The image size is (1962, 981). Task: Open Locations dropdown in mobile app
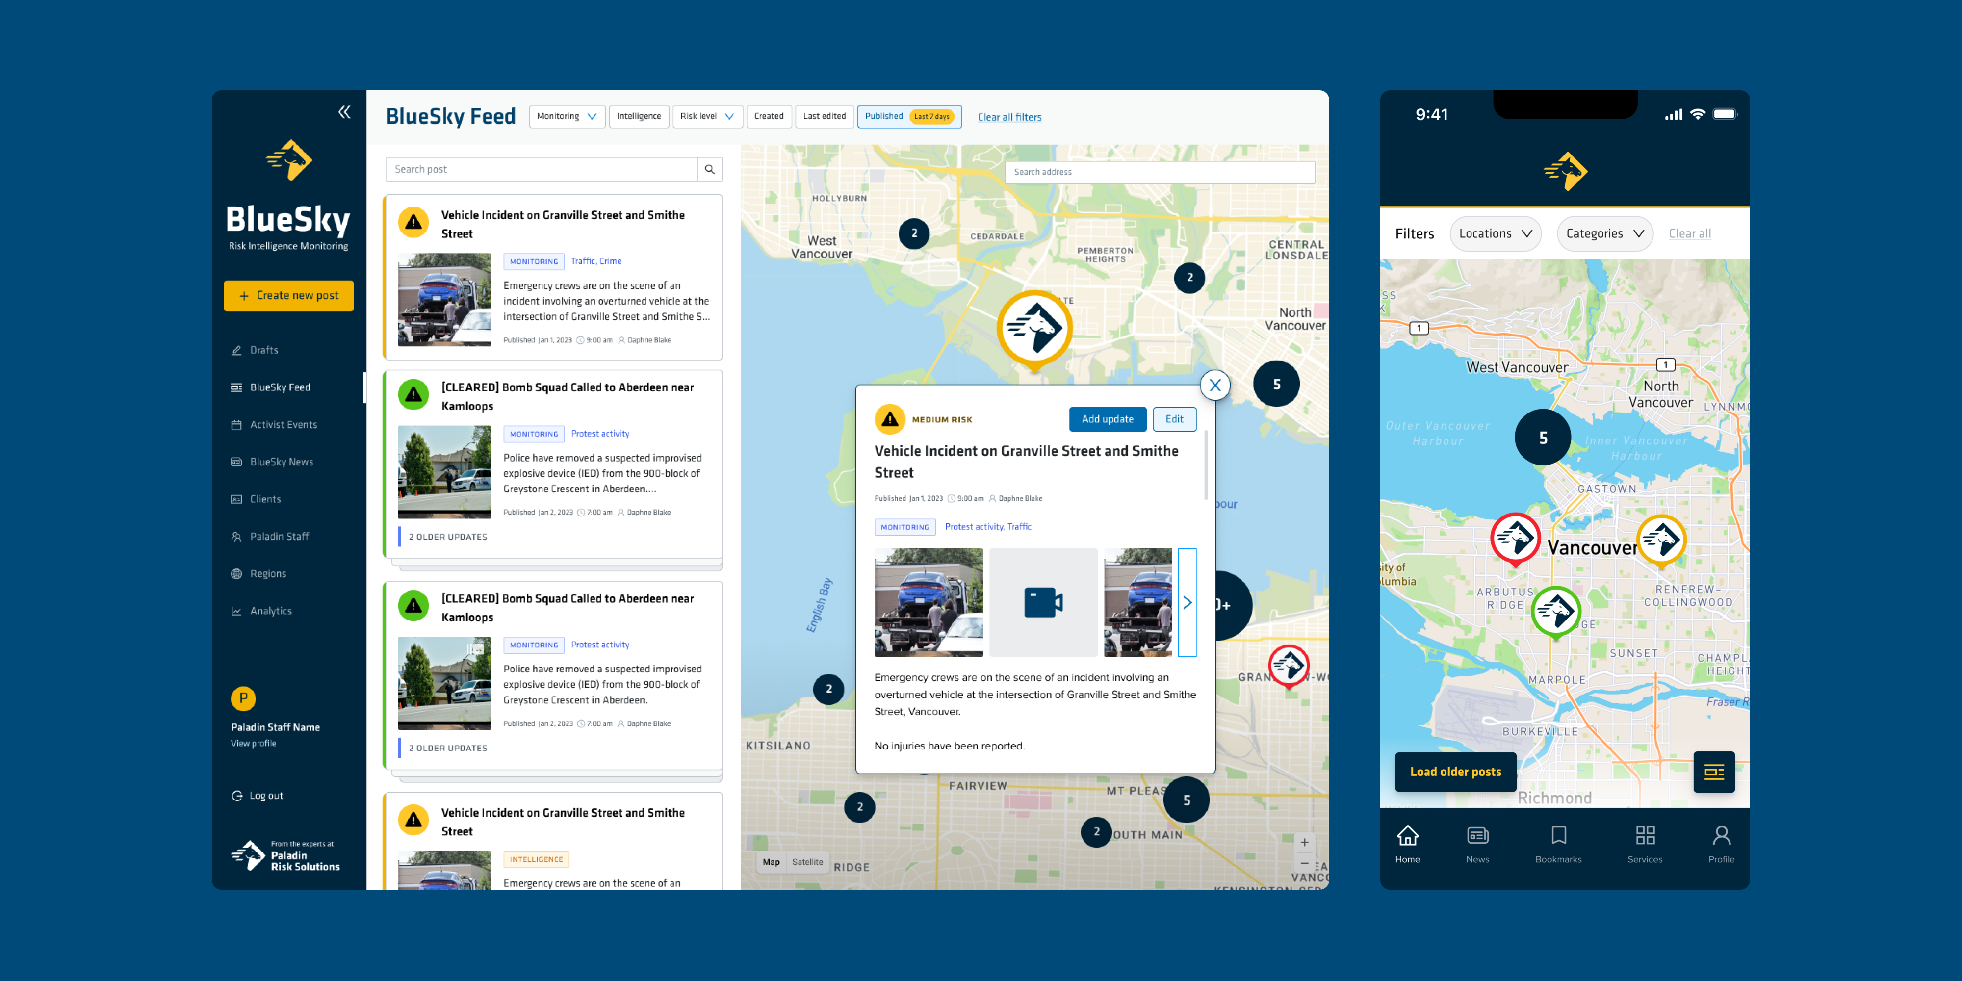[1495, 234]
